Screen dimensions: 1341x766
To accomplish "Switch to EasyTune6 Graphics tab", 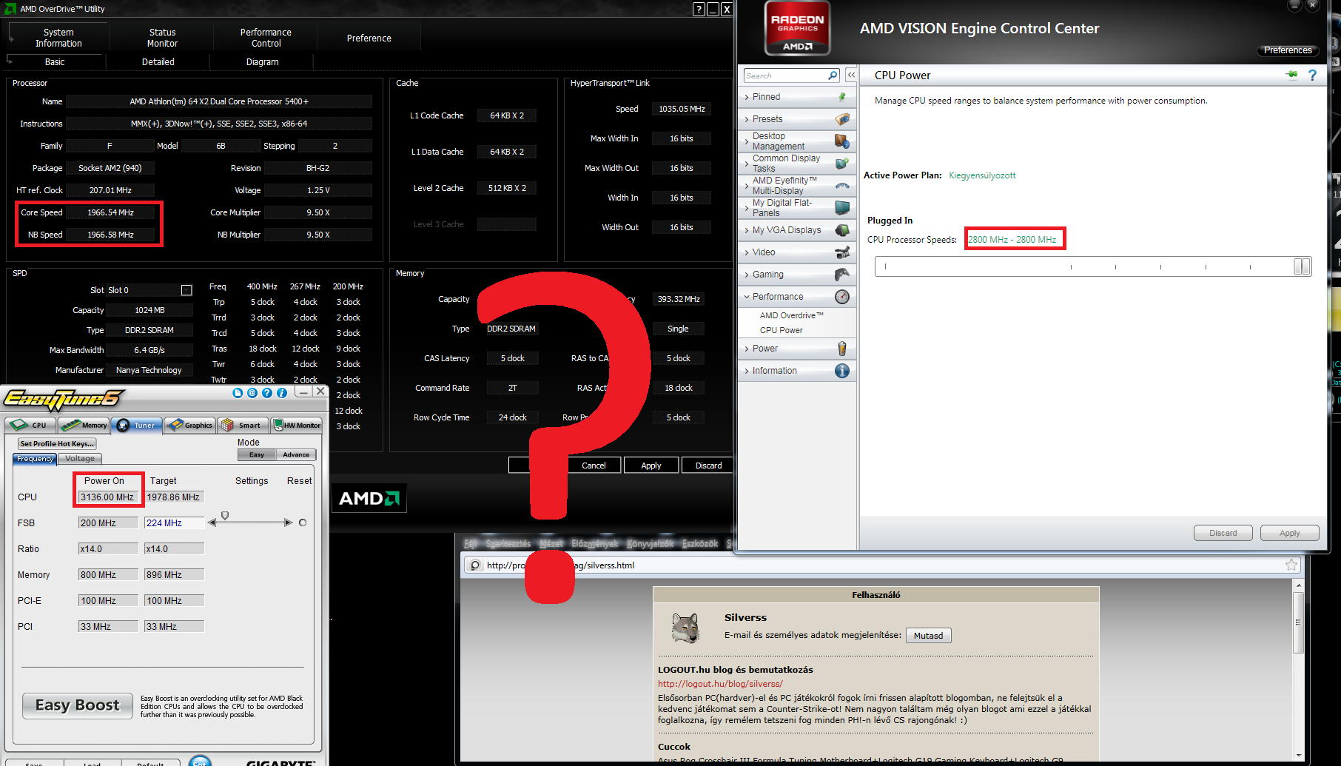I will click(190, 425).
